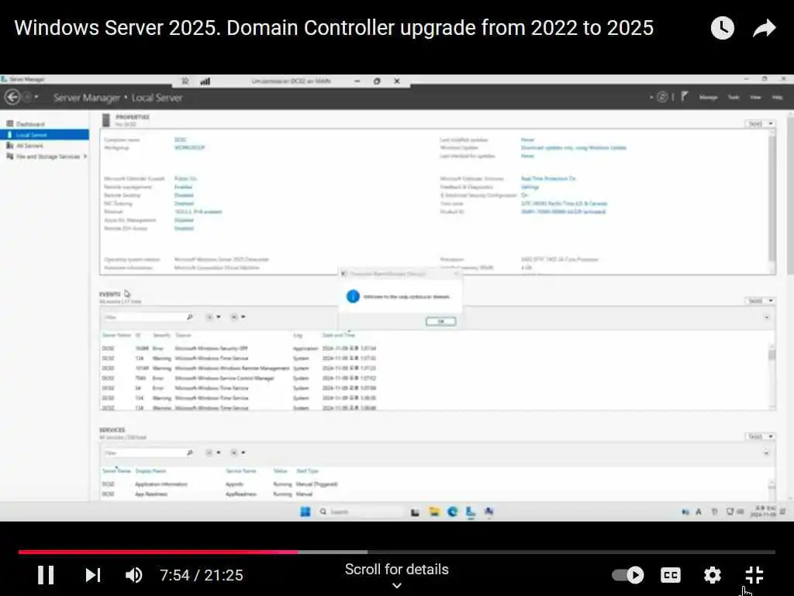Open All Servers in the sidebar

25,145
